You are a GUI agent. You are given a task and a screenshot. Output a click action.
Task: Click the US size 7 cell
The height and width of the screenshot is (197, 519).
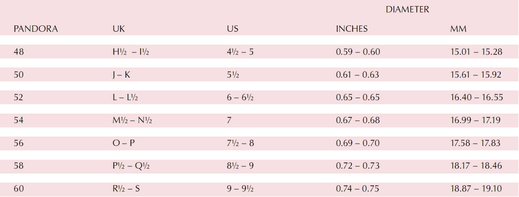229,120
